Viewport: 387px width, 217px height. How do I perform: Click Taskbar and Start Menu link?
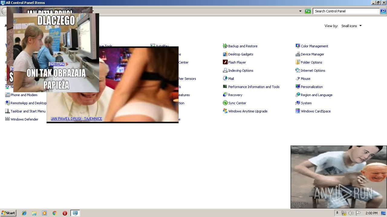(x=28, y=111)
